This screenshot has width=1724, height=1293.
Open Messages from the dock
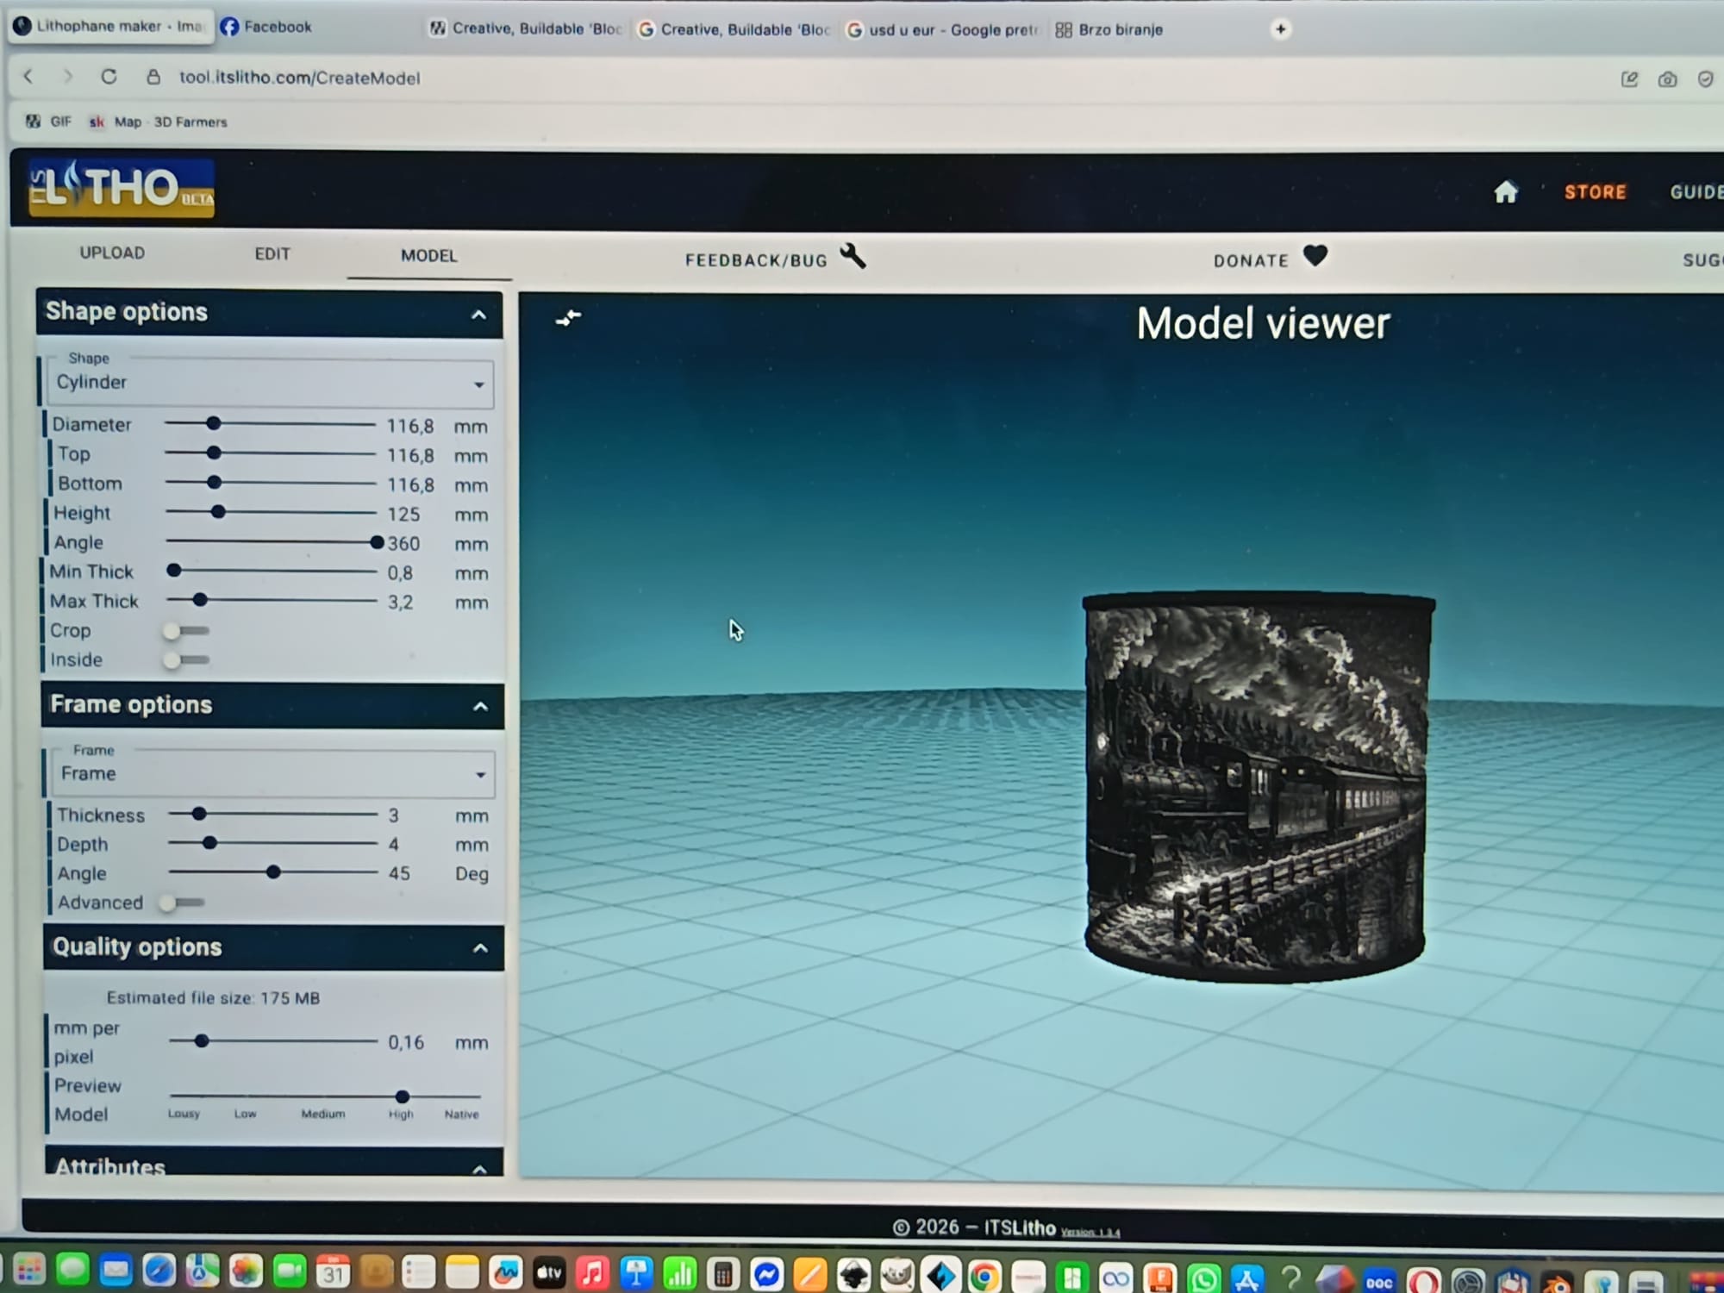coord(72,1269)
